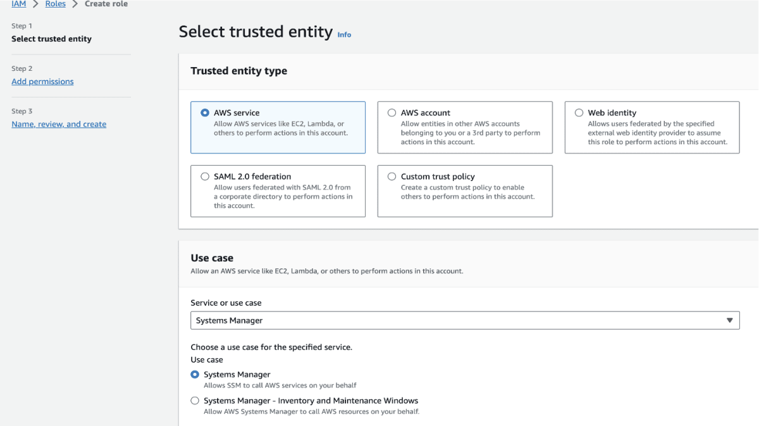The image size is (759, 426).
Task: Open the Info link beside the heading
Action: coord(344,35)
